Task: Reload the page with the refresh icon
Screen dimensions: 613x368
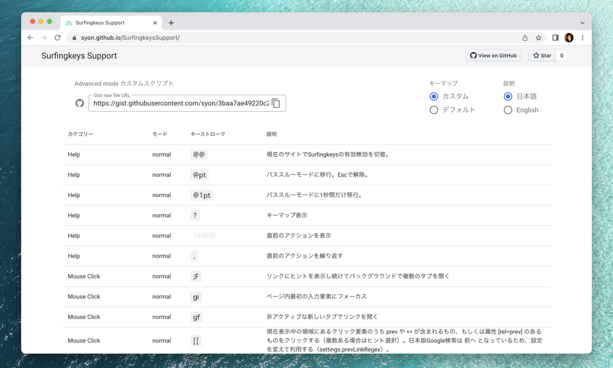Action: pyautogui.click(x=58, y=38)
